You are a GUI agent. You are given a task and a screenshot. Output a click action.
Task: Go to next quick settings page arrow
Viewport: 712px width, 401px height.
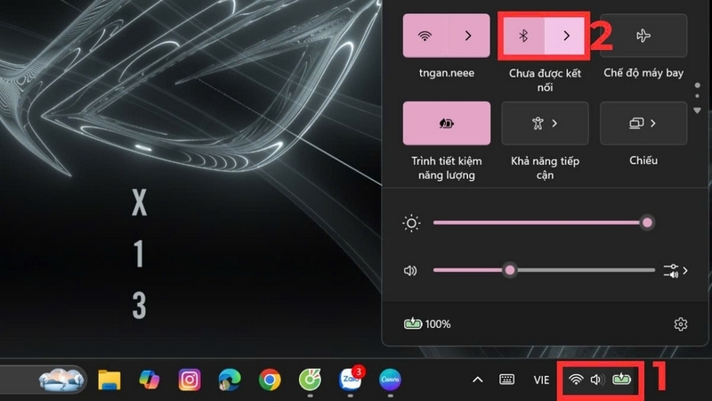(697, 110)
